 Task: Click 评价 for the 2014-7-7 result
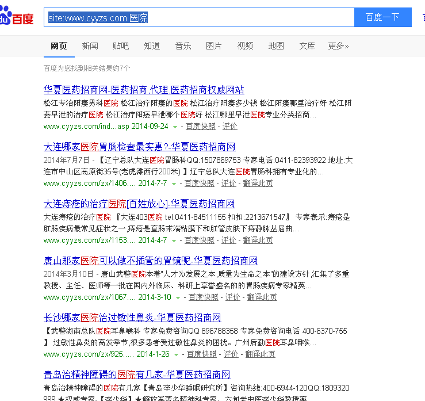(x=229, y=184)
